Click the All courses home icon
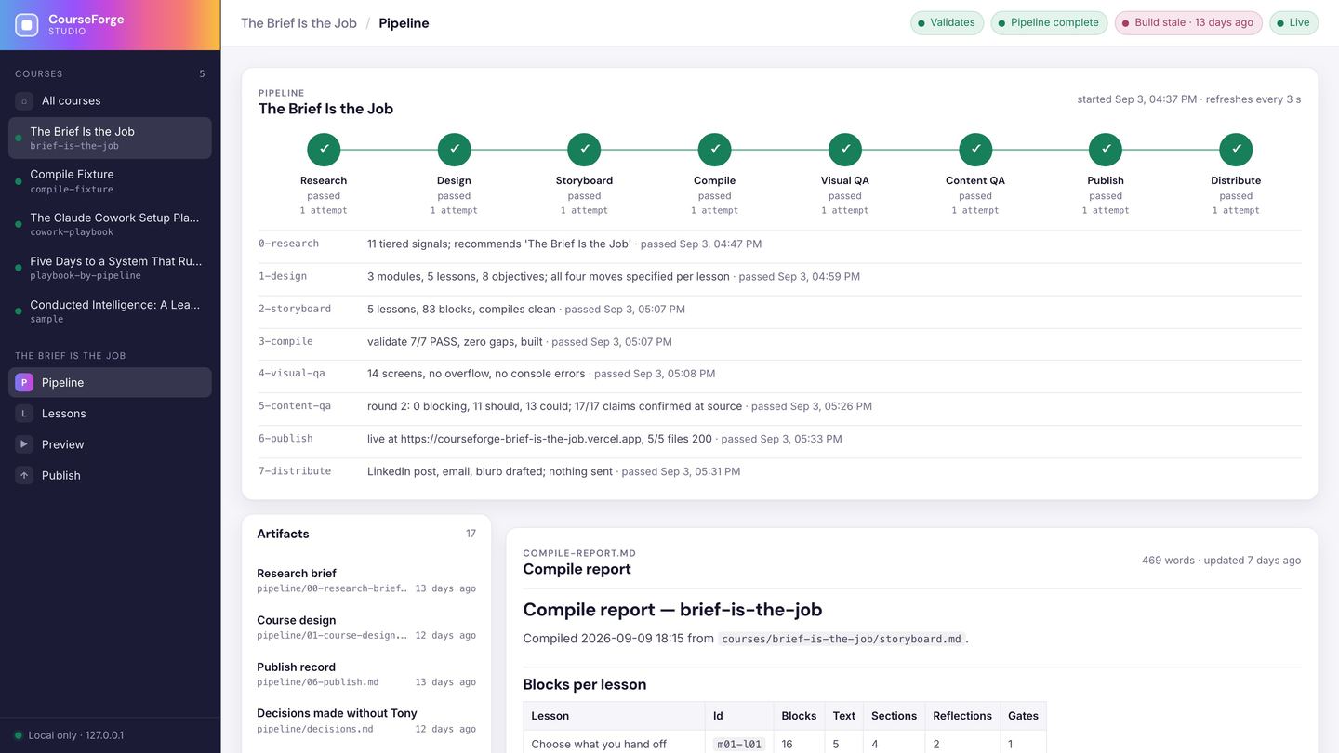This screenshot has height=753, width=1339. point(24,100)
